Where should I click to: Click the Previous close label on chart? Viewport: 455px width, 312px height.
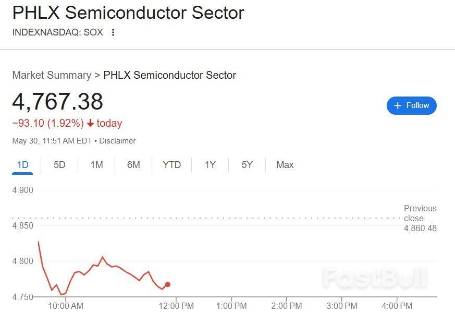(420, 213)
